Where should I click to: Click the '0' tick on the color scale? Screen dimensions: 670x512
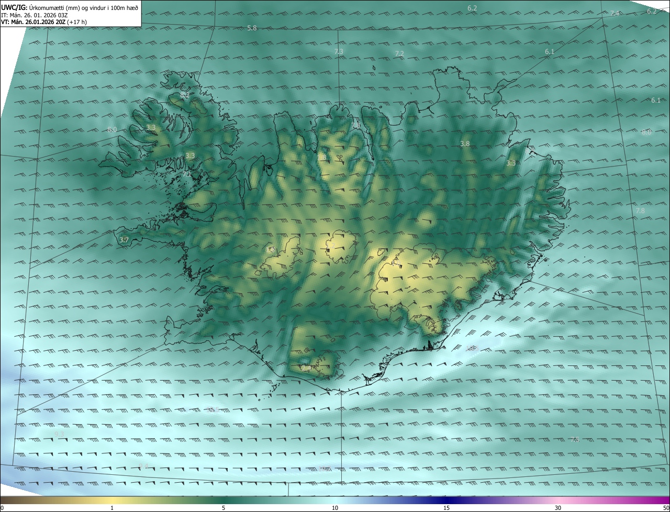coord(2,508)
